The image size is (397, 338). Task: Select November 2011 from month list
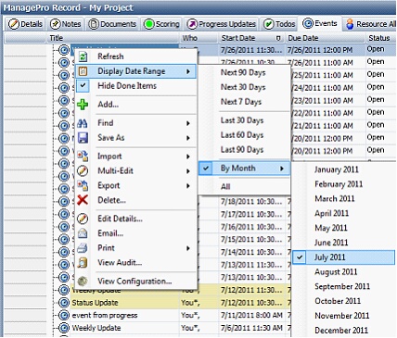(342, 316)
